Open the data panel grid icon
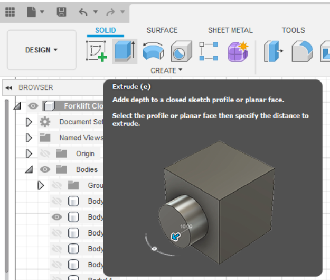The image size is (330, 280). click(x=10, y=12)
